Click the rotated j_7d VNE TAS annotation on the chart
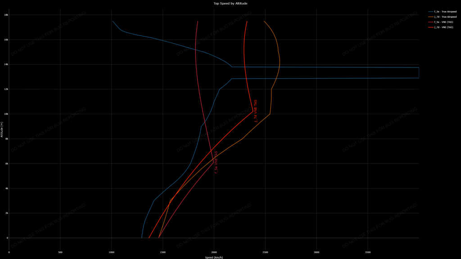This screenshot has height=259, width=461. coord(256,111)
